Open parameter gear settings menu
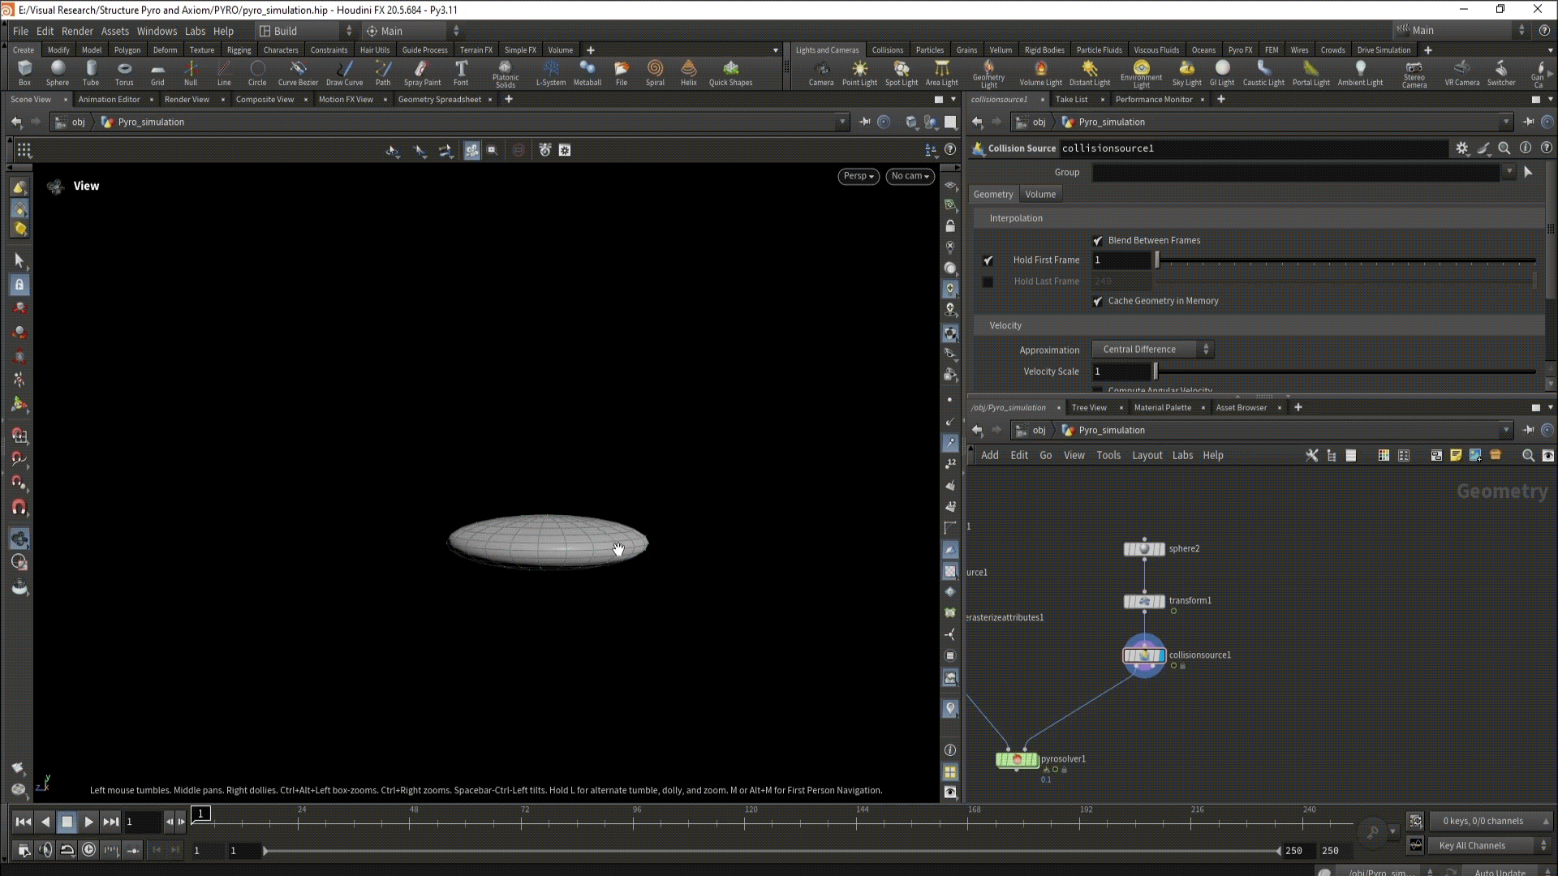The image size is (1558, 876). [1461, 148]
